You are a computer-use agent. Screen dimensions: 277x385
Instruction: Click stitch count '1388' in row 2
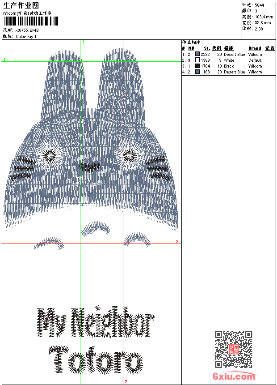click(x=206, y=60)
